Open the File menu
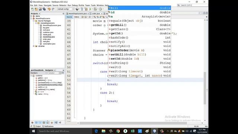The width and height of the screenshot is (238, 134). 31,5
